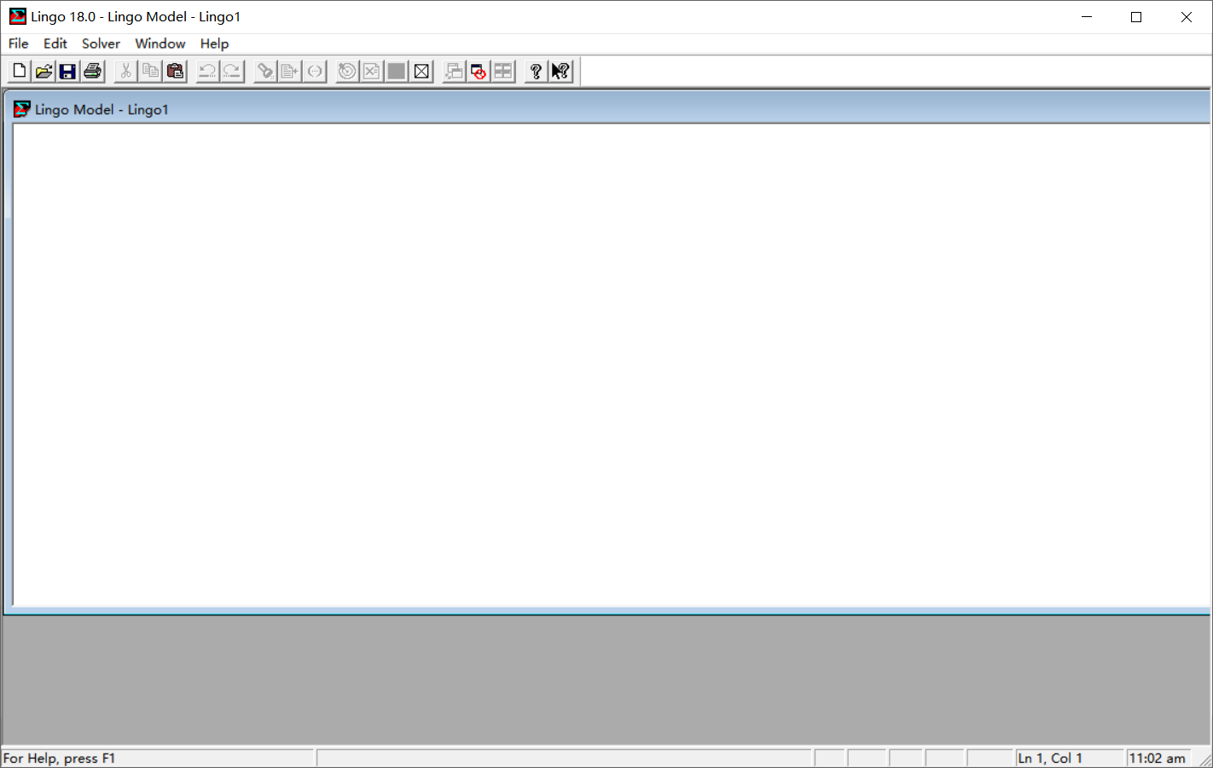Click the Copy icon in the toolbar
This screenshot has width=1213, height=768.
(151, 72)
